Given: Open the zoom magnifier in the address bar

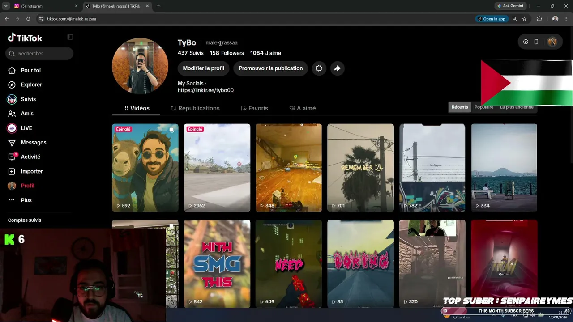Looking at the screenshot, I should point(514,19).
